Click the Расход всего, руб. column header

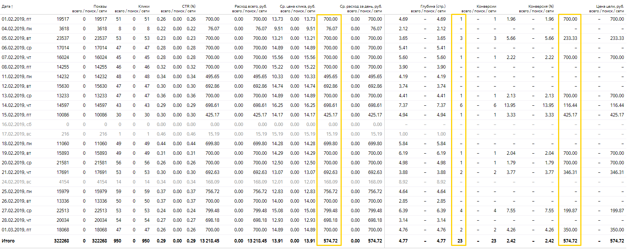pos(251,7)
